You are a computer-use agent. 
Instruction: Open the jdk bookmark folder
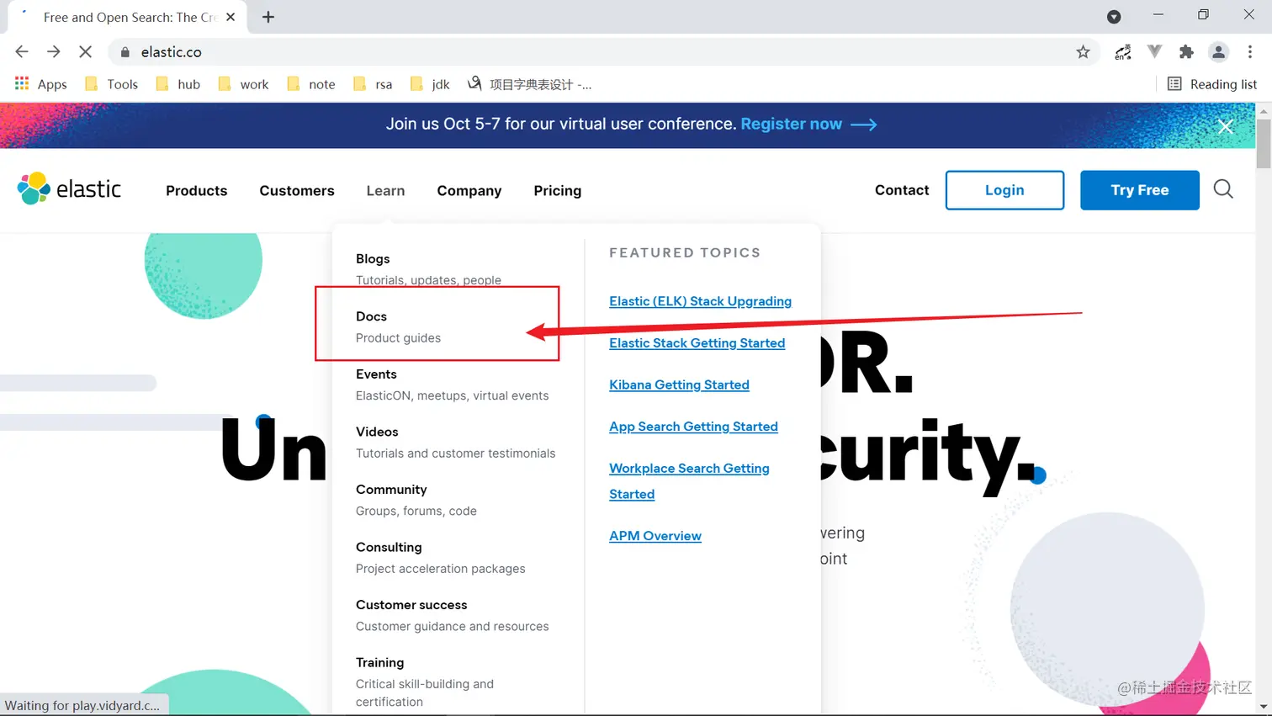point(430,84)
